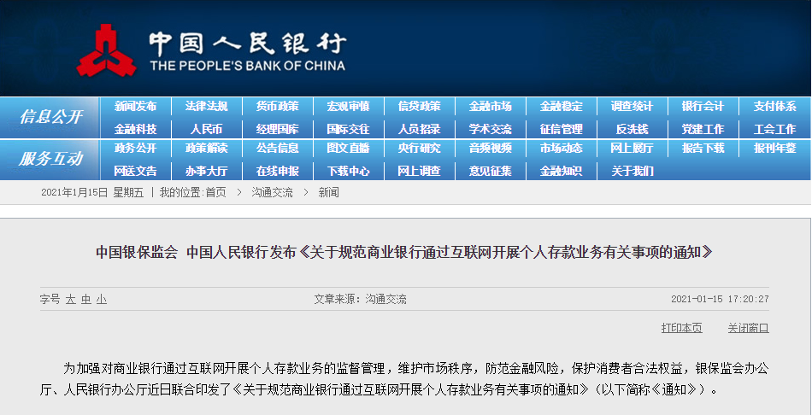Screen dimensions: 812x415
Task: Open 在线申报 page
Action: click(x=277, y=171)
